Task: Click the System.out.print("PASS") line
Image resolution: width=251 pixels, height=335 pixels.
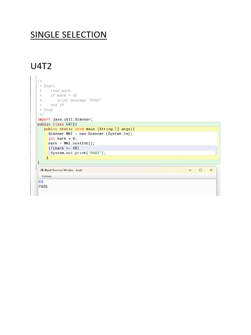Action: click(78, 153)
